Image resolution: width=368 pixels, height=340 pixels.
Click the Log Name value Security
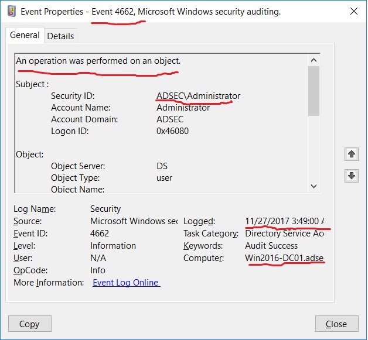(105, 209)
